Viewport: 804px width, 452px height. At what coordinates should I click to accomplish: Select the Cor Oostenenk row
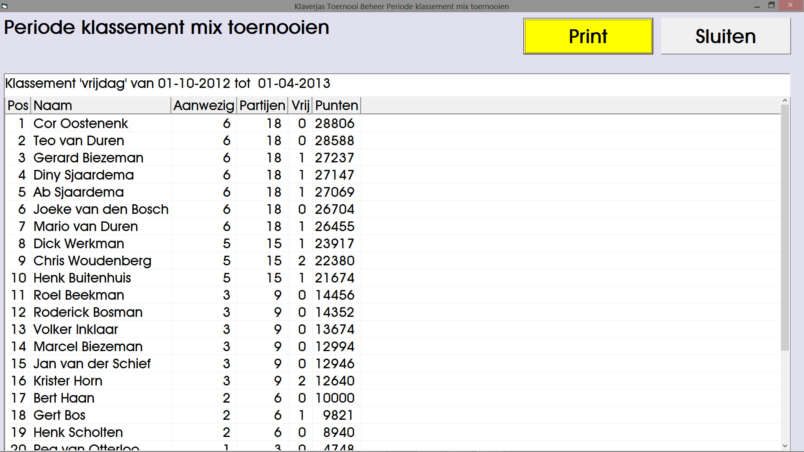[81, 123]
